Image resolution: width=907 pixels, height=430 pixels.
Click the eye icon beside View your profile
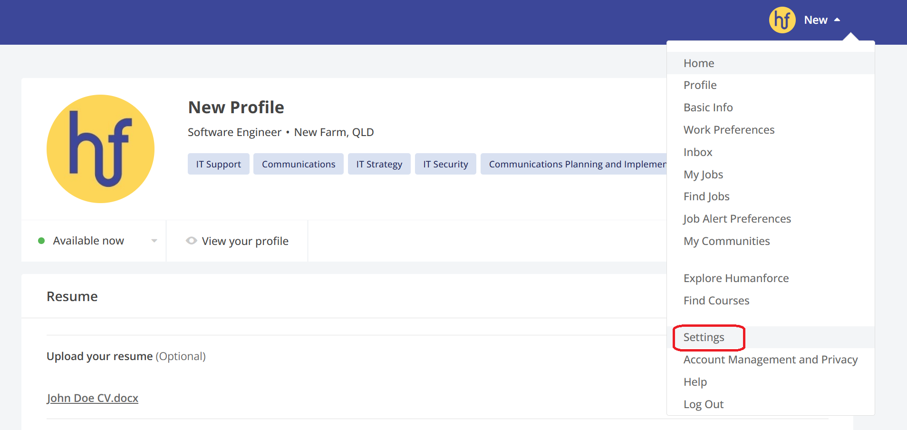click(x=191, y=241)
